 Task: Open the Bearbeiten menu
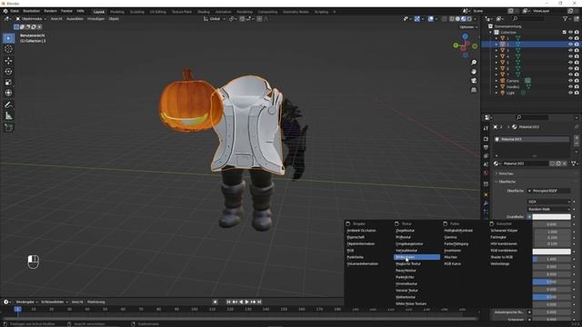[32, 11]
